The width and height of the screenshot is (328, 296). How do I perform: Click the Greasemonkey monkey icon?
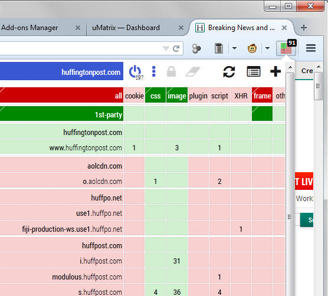252,48
